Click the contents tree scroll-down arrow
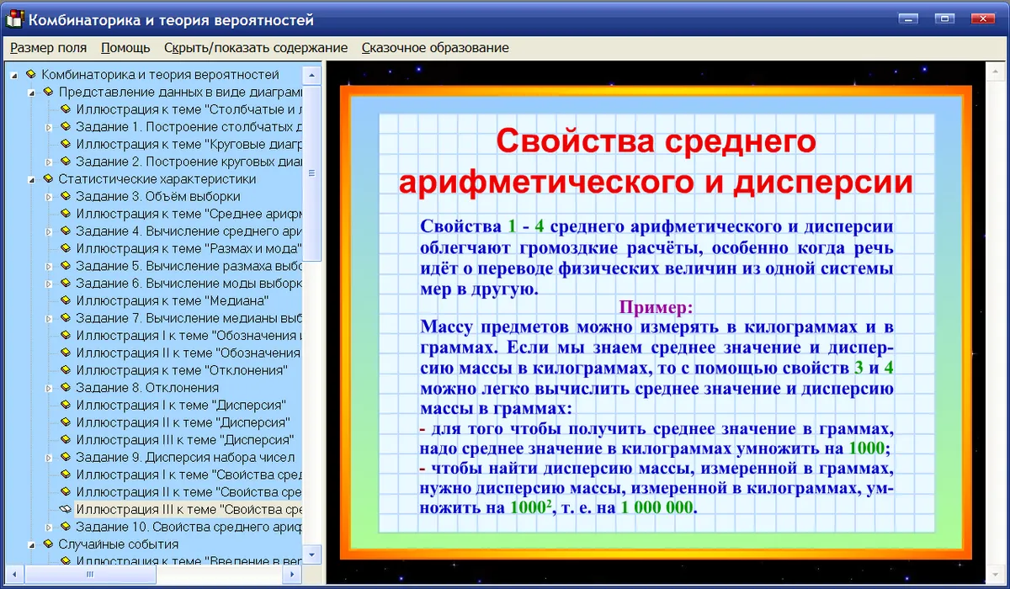This screenshot has height=589, width=1010. pyautogui.click(x=312, y=555)
